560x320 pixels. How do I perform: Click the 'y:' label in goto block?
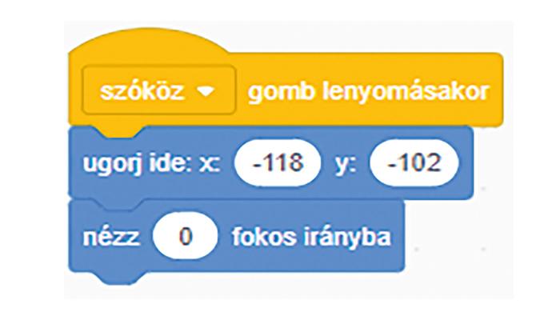pos(346,166)
